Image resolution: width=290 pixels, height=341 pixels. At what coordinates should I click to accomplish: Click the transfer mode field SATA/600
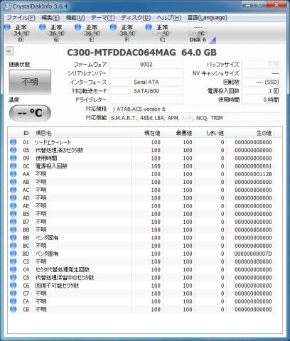pos(146,91)
